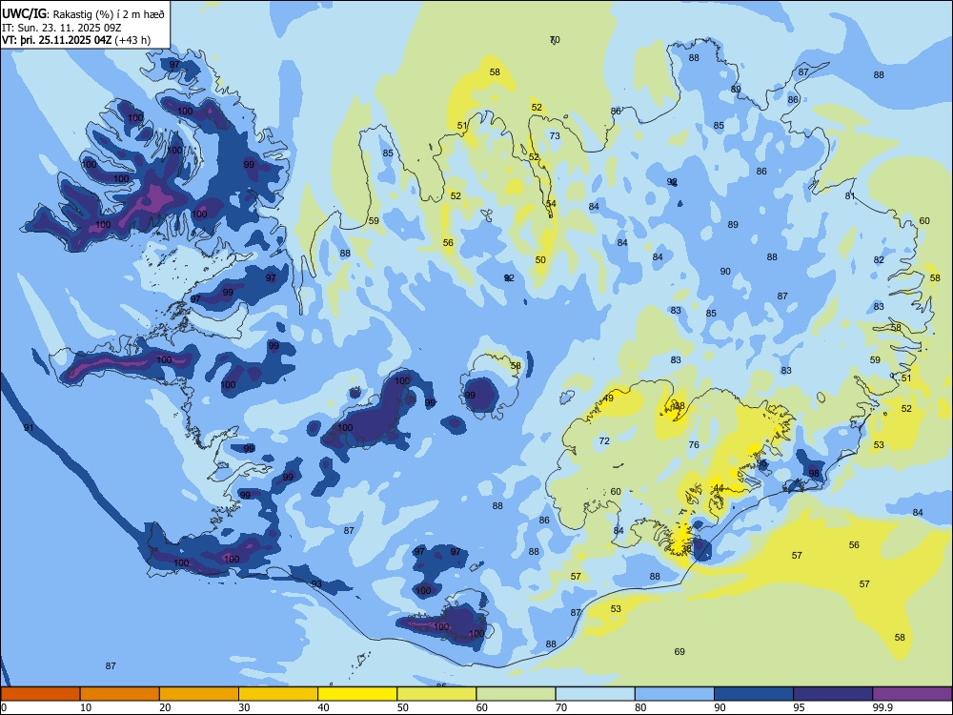Select the humidity value 93 on the map

click(x=316, y=584)
